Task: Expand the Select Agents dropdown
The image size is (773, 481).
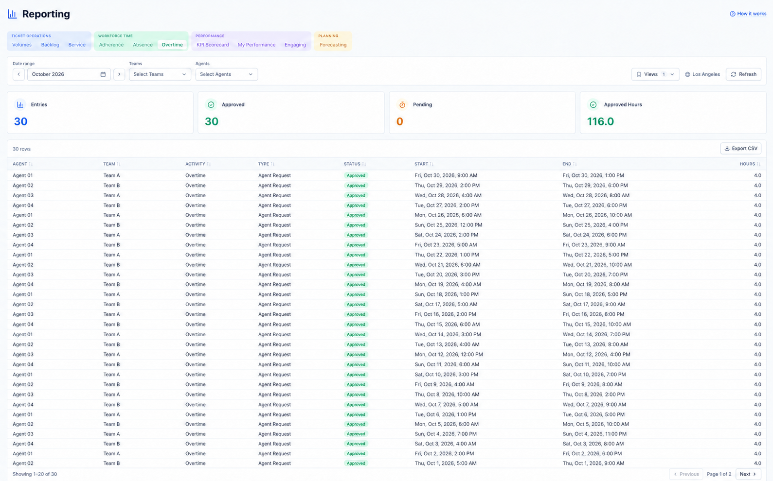Action: [x=226, y=74]
